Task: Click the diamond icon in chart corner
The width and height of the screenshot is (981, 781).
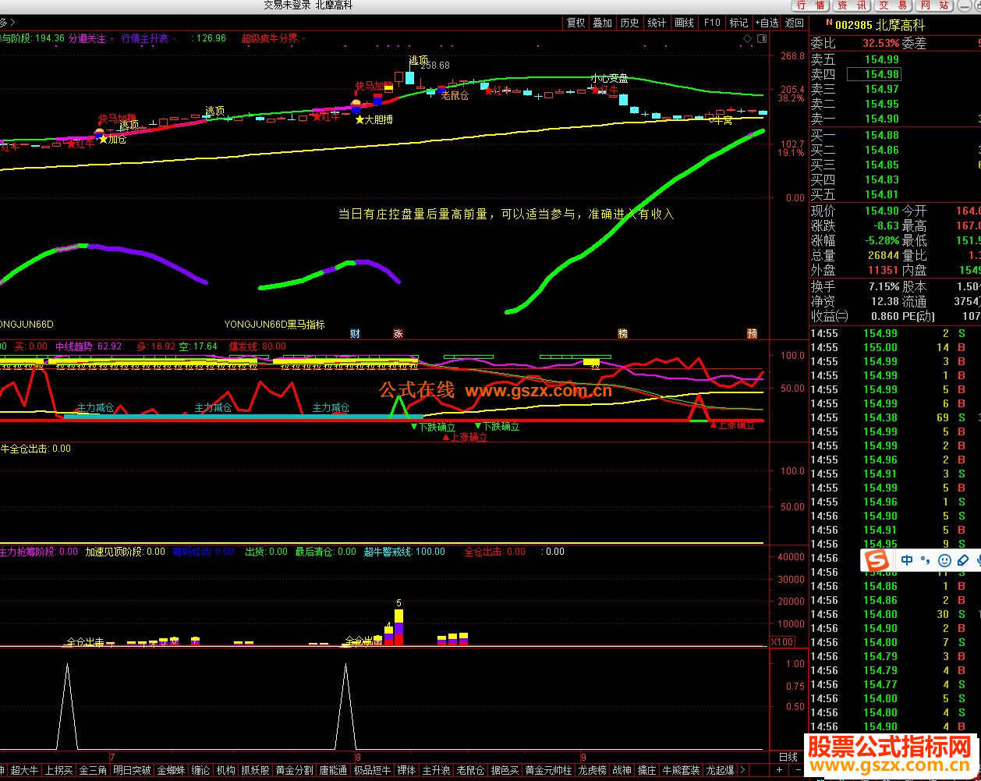Action: pos(747,37)
